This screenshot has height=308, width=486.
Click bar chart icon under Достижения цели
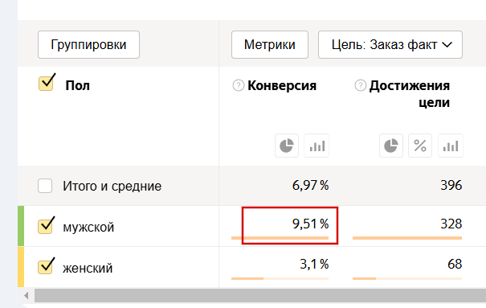(451, 146)
